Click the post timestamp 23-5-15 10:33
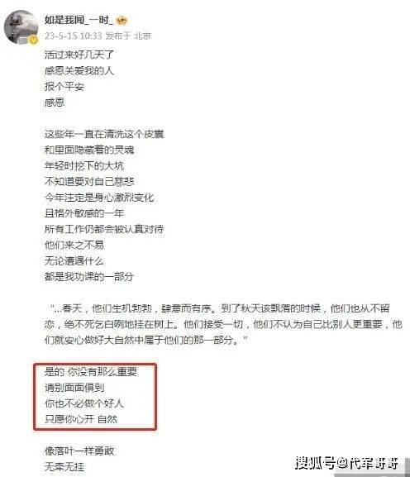The width and height of the screenshot is (410, 477). [x=73, y=36]
